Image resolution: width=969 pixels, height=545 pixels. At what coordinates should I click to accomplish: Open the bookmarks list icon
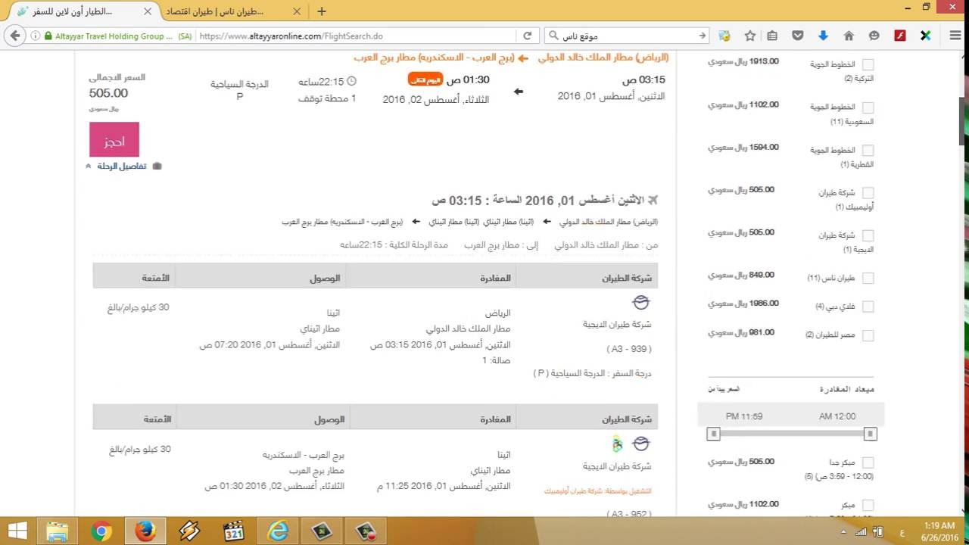(772, 36)
